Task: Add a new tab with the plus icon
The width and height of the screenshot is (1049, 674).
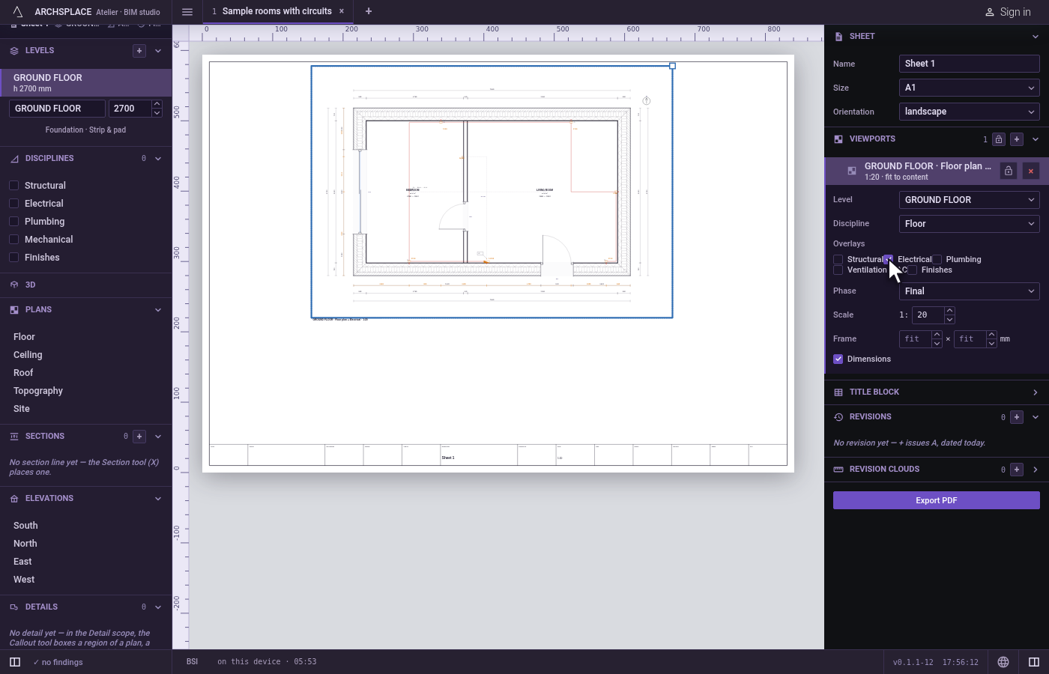Action: [x=369, y=11]
